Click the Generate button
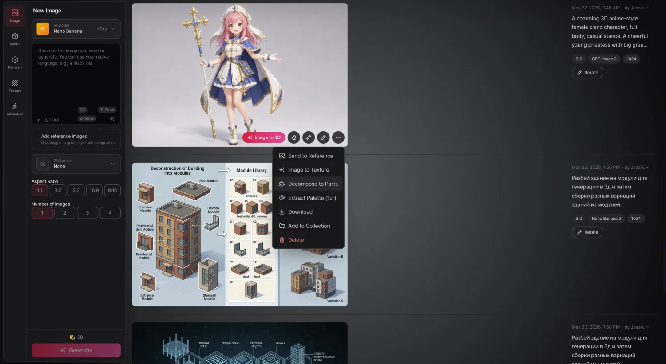This screenshot has width=666, height=364. 76,350
